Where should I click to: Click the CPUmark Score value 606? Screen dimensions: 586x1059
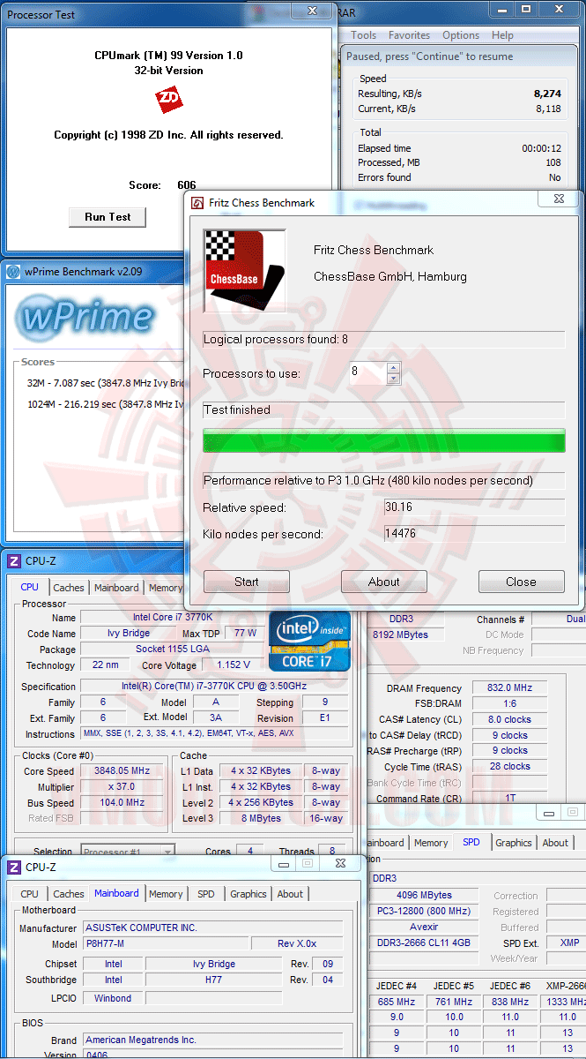tap(186, 185)
